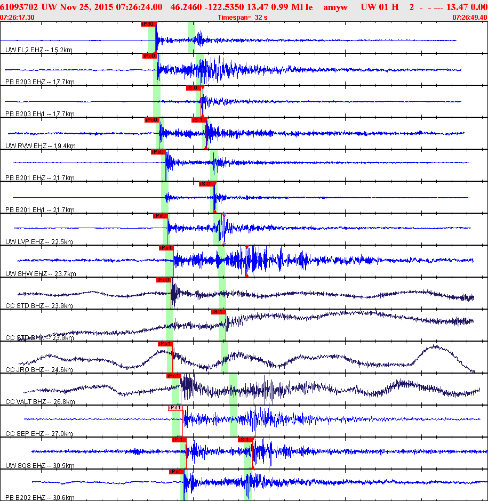Select the iS 0 pick flag on PB B203 EH1

pyautogui.click(x=194, y=88)
